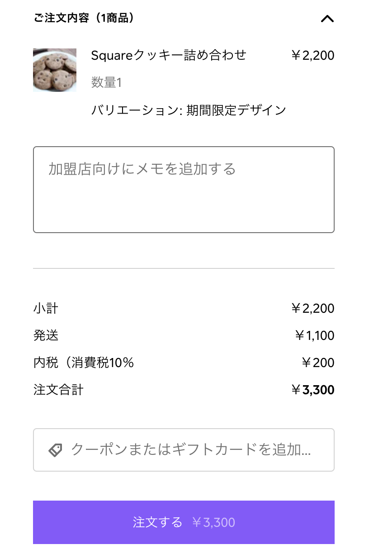Click the subtotal amount ￥2,200
The width and height of the screenshot is (369, 554).
312,309
